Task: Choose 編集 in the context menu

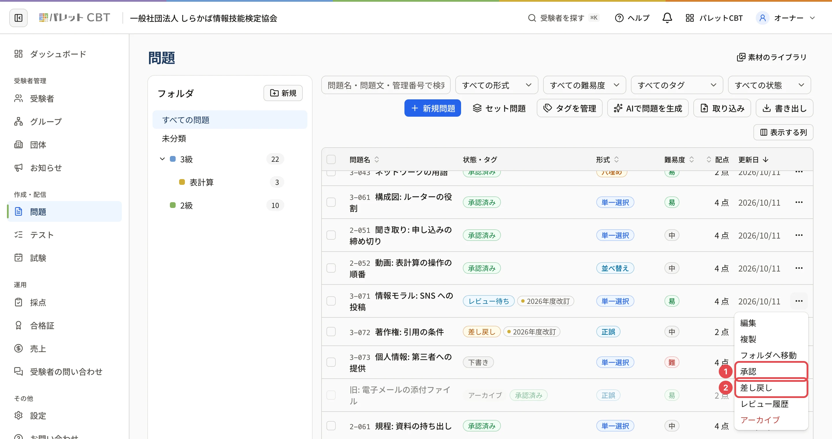Action: (x=771, y=323)
